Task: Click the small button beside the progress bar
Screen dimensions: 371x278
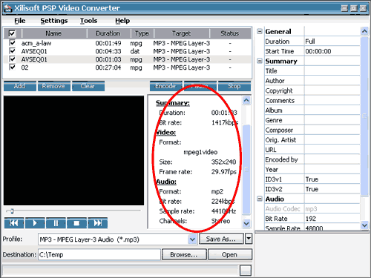Action: click(x=246, y=270)
